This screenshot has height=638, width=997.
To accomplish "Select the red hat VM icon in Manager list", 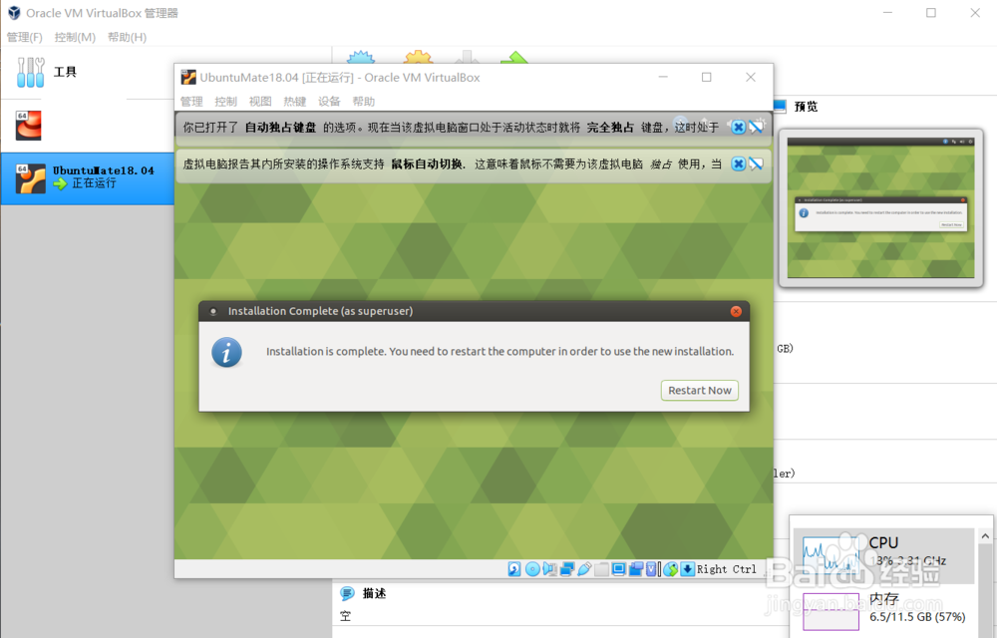I will coord(29,126).
